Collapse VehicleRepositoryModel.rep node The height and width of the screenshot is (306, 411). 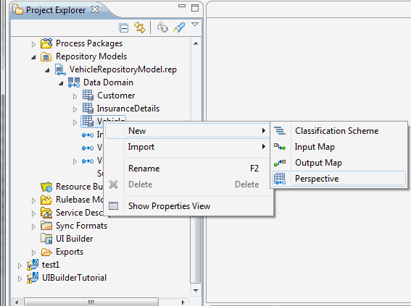click(47, 70)
